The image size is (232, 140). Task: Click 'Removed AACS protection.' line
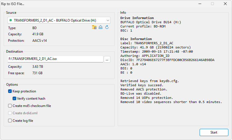(x=144, y=89)
